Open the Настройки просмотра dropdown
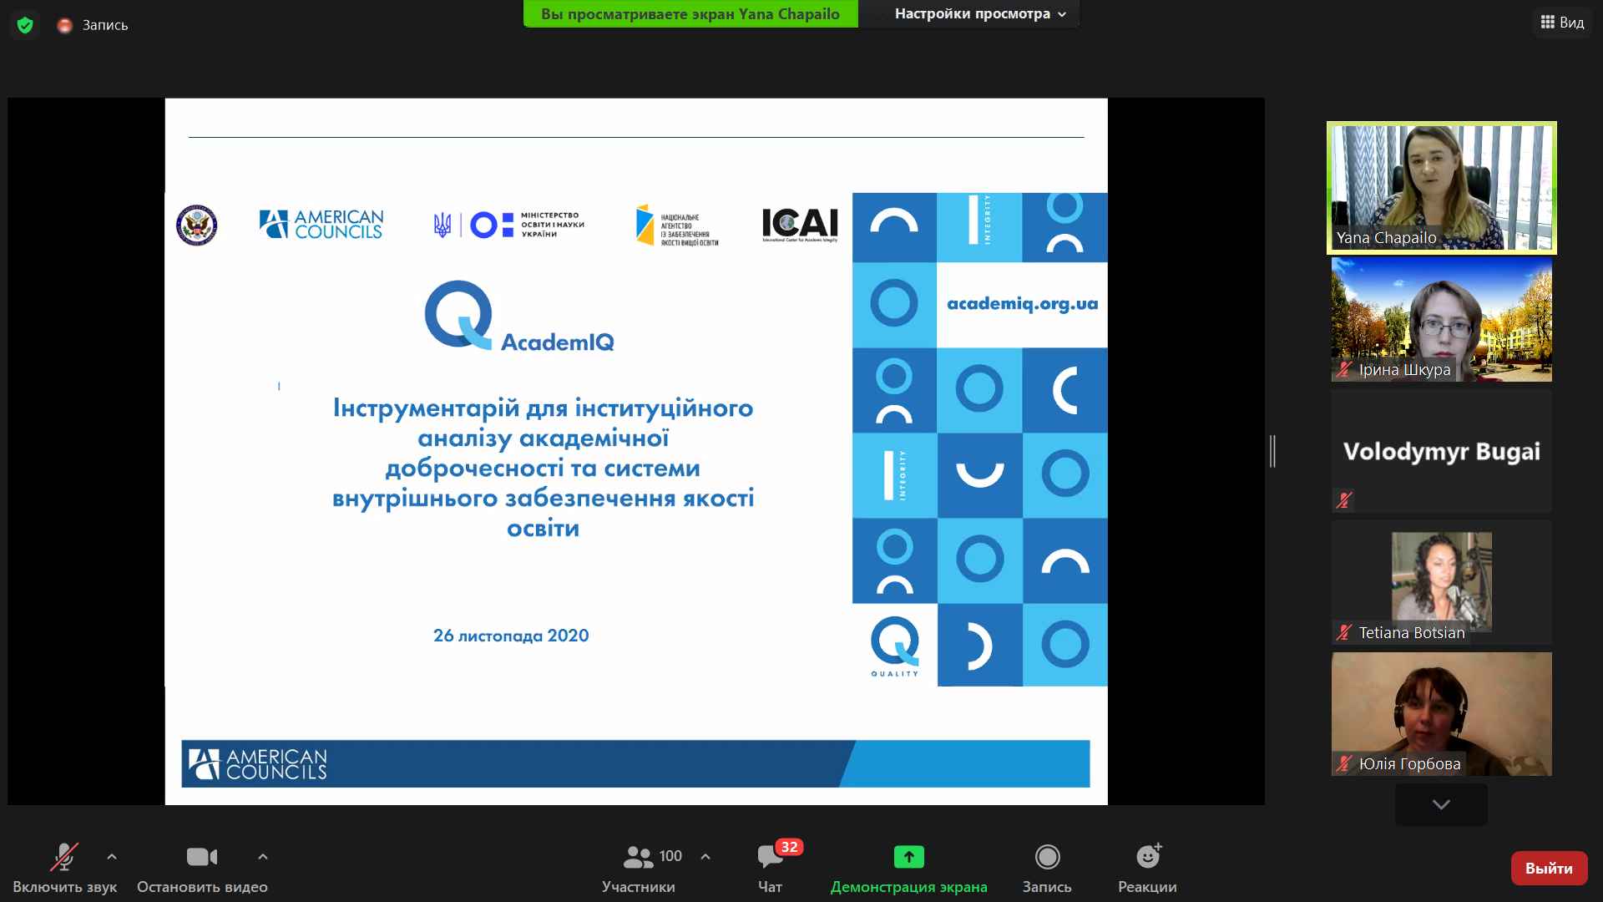1603x902 pixels. (980, 13)
